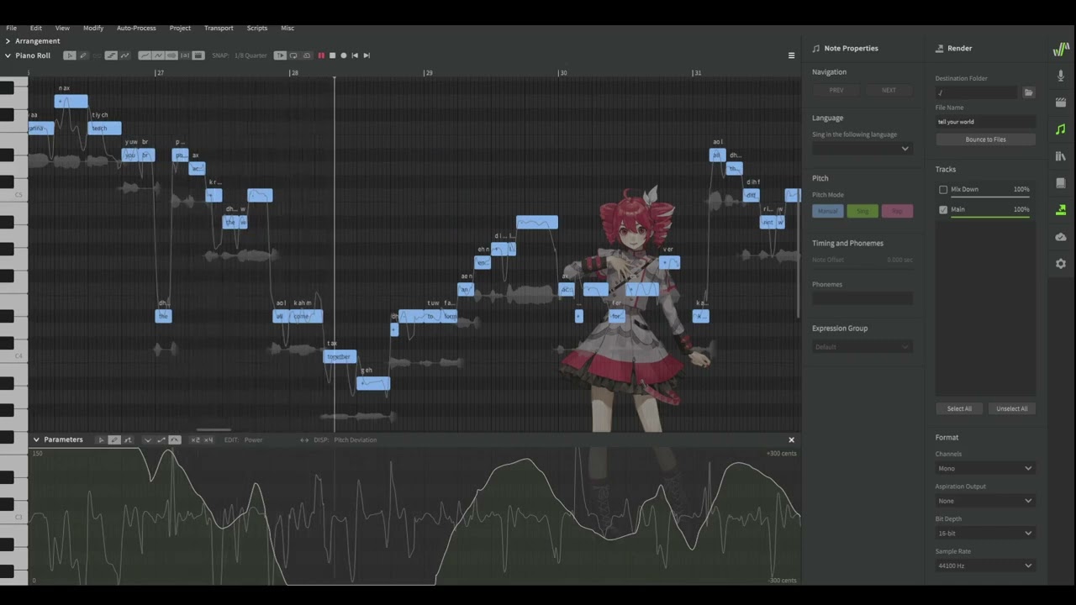Select the pencil tool in Parameters panel
The image size is (1076, 605).
coord(114,439)
